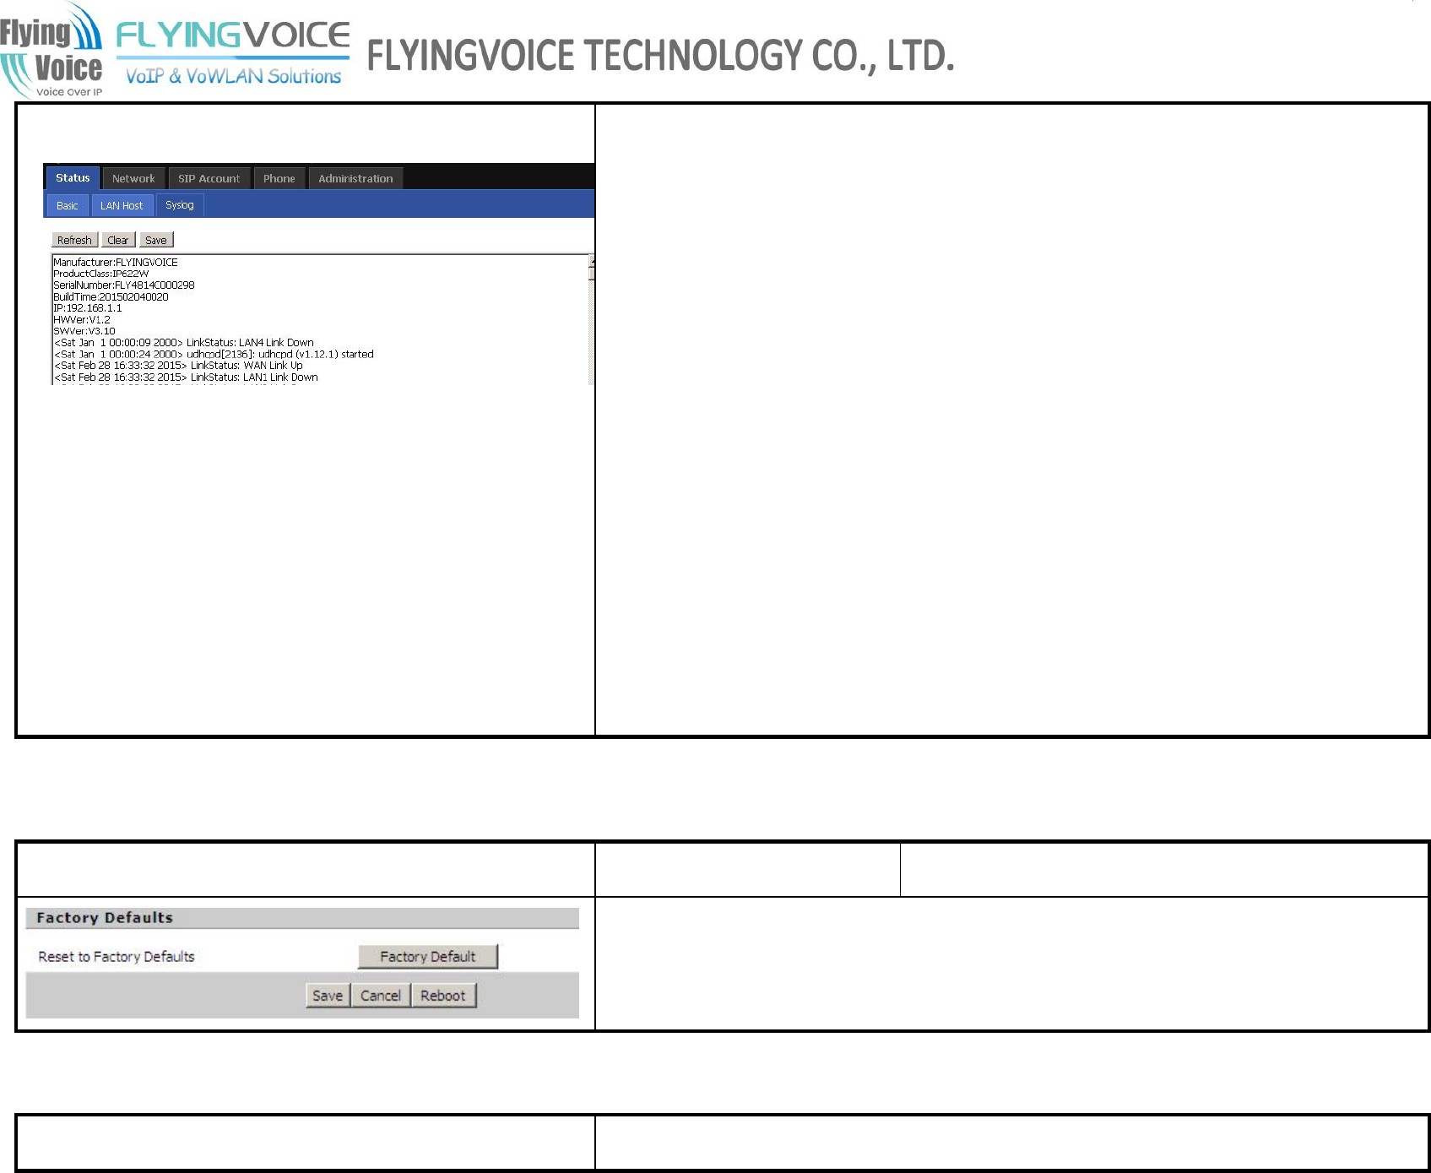The height and width of the screenshot is (1173, 1431).
Task: Select the 'SerialNumber:FLY4814C000298' log line
Action: point(124,285)
